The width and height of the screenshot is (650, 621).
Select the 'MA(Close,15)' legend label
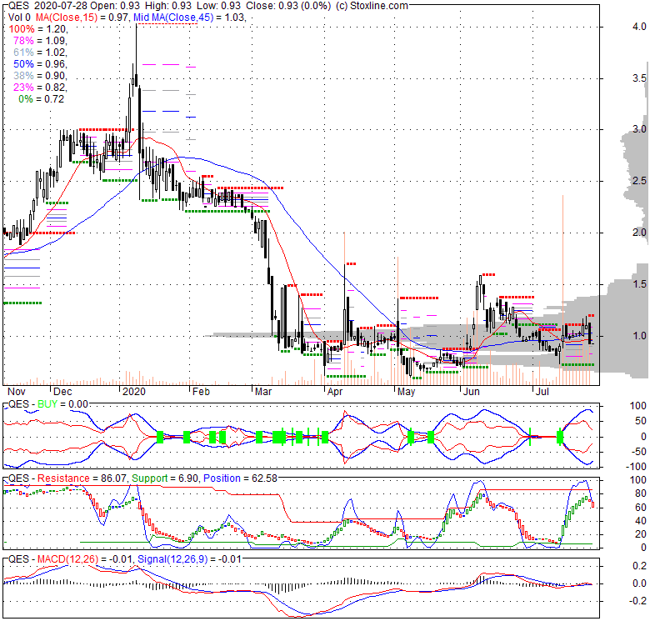[67, 18]
